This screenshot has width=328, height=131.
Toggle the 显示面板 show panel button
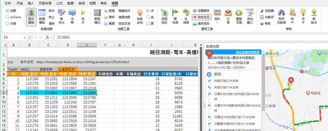point(31,17)
